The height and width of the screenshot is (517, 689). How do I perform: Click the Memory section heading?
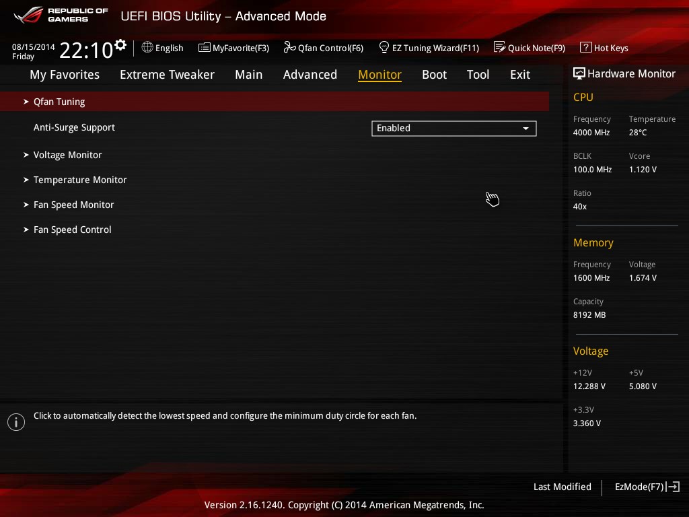point(593,242)
